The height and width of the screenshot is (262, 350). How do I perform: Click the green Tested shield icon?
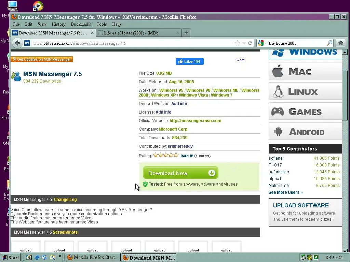[145, 184]
